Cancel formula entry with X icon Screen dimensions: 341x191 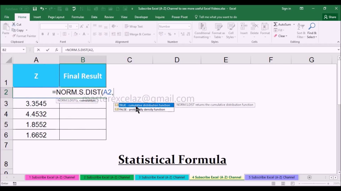pos(38,50)
